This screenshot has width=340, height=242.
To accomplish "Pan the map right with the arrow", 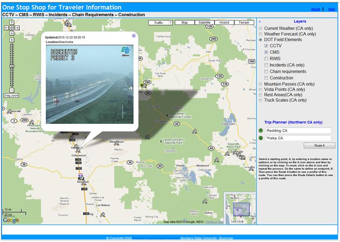I will point(17,28).
